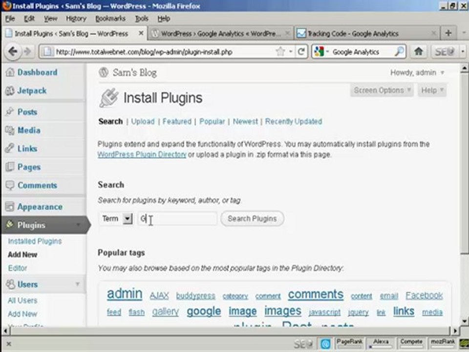Bookmark the page with the star icon
This screenshot has height=352, width=469.
coord(280,52)
